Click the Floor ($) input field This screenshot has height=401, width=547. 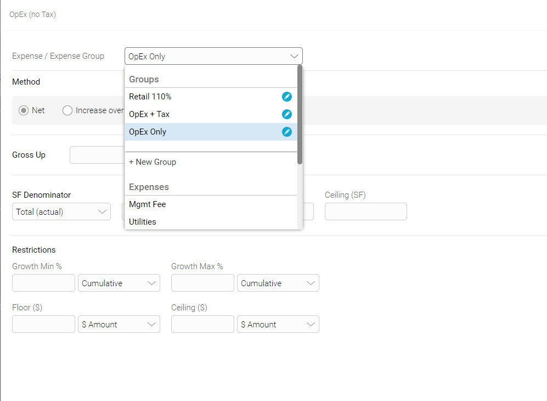click(43, 325)
